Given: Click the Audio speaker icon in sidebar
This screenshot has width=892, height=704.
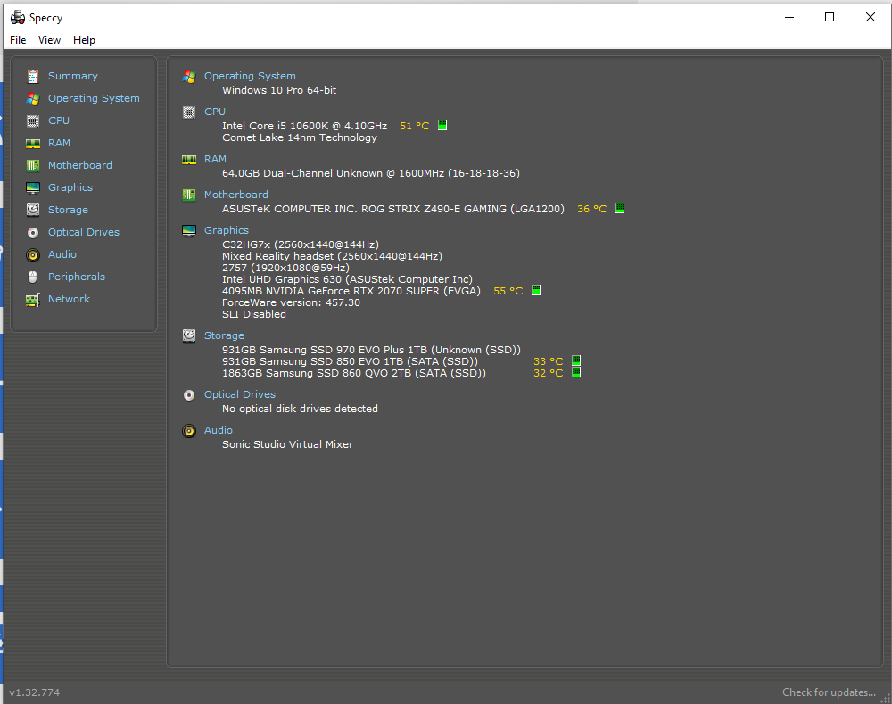Looking at the screenshot, I should click(x=33, y=254).
